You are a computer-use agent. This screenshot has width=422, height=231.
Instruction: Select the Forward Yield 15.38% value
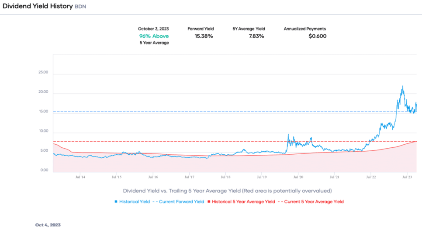coord(204,36)
